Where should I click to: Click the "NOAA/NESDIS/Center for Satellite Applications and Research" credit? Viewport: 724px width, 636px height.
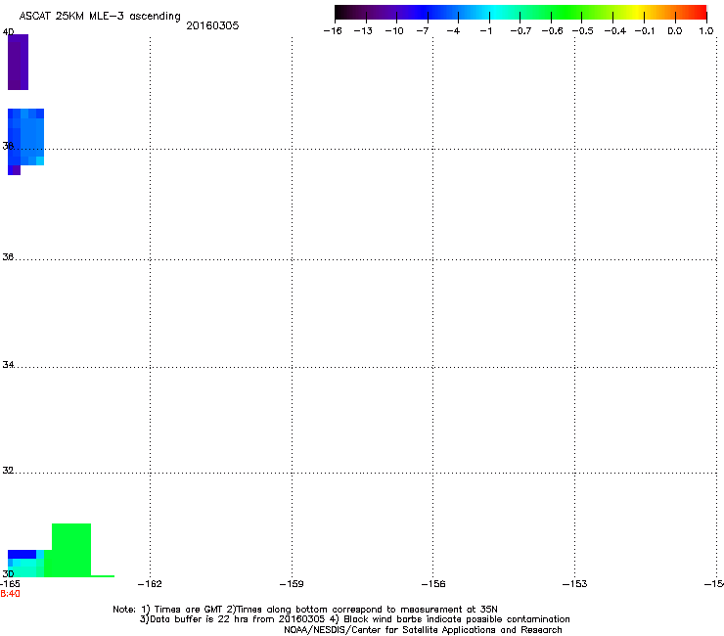point(423,630)
